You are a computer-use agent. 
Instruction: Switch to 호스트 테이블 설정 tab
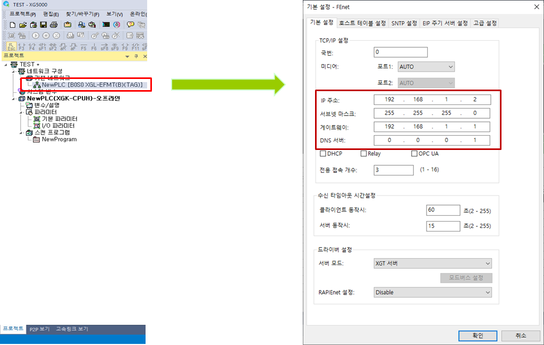point(362,23)
